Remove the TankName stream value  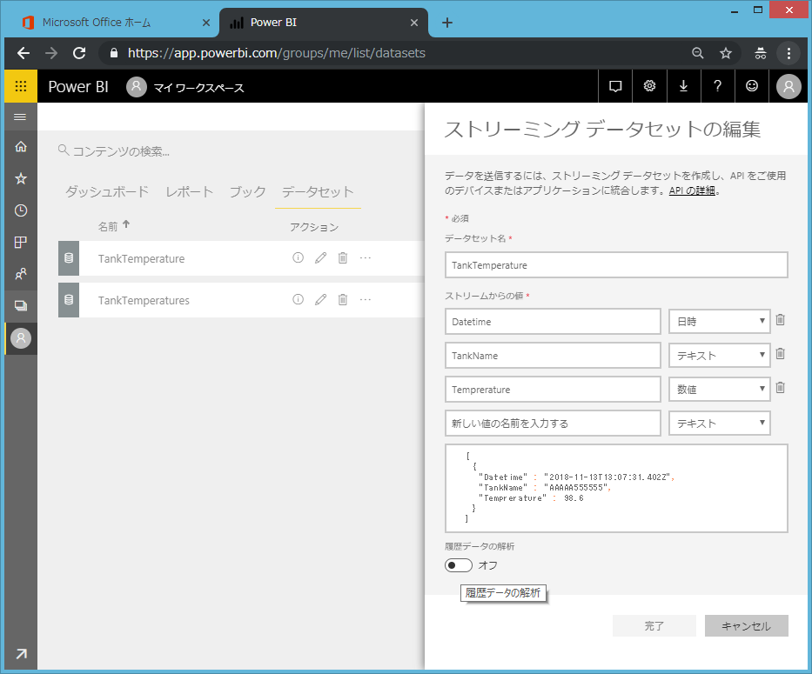coord(781,354)
